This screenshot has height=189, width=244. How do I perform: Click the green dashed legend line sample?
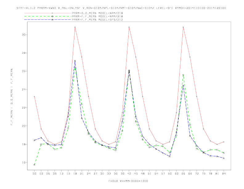coord(48,16)
